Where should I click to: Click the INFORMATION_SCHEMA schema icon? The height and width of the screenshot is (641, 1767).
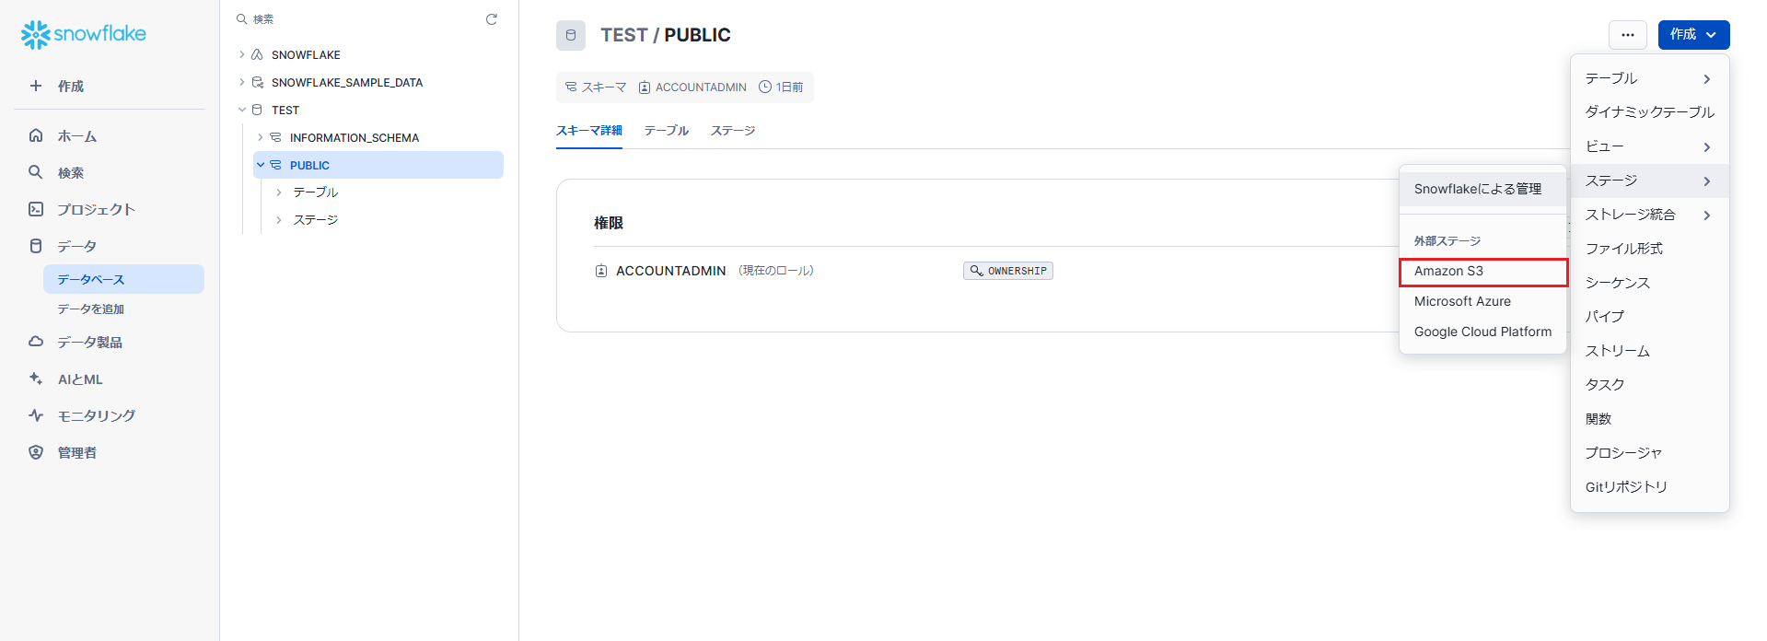(275, 137)
